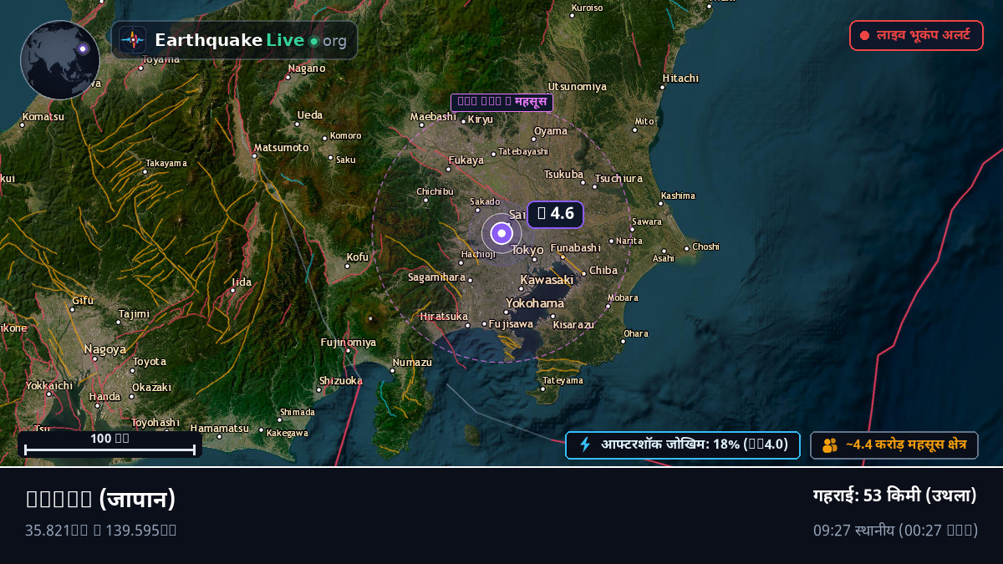Click the Narita city label
Viewport: 1003px width, 564px height.
coord(629,241)
